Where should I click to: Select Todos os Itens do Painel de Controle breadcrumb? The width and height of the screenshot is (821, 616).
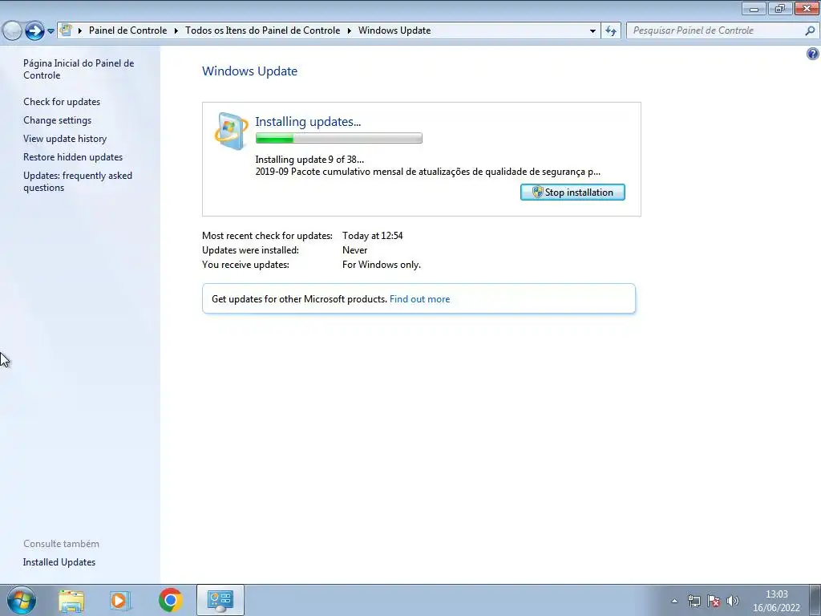262,30
